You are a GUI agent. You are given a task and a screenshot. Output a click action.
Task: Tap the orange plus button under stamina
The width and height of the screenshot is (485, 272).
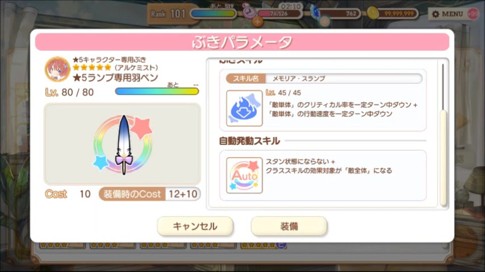(x=257, y=22)
